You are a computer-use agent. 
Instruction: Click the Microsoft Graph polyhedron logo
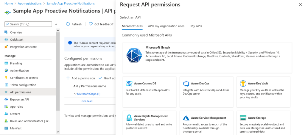(x=134, y=55)
